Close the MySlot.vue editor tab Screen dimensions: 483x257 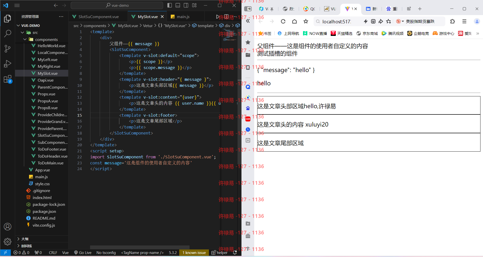tap(162, 17)
